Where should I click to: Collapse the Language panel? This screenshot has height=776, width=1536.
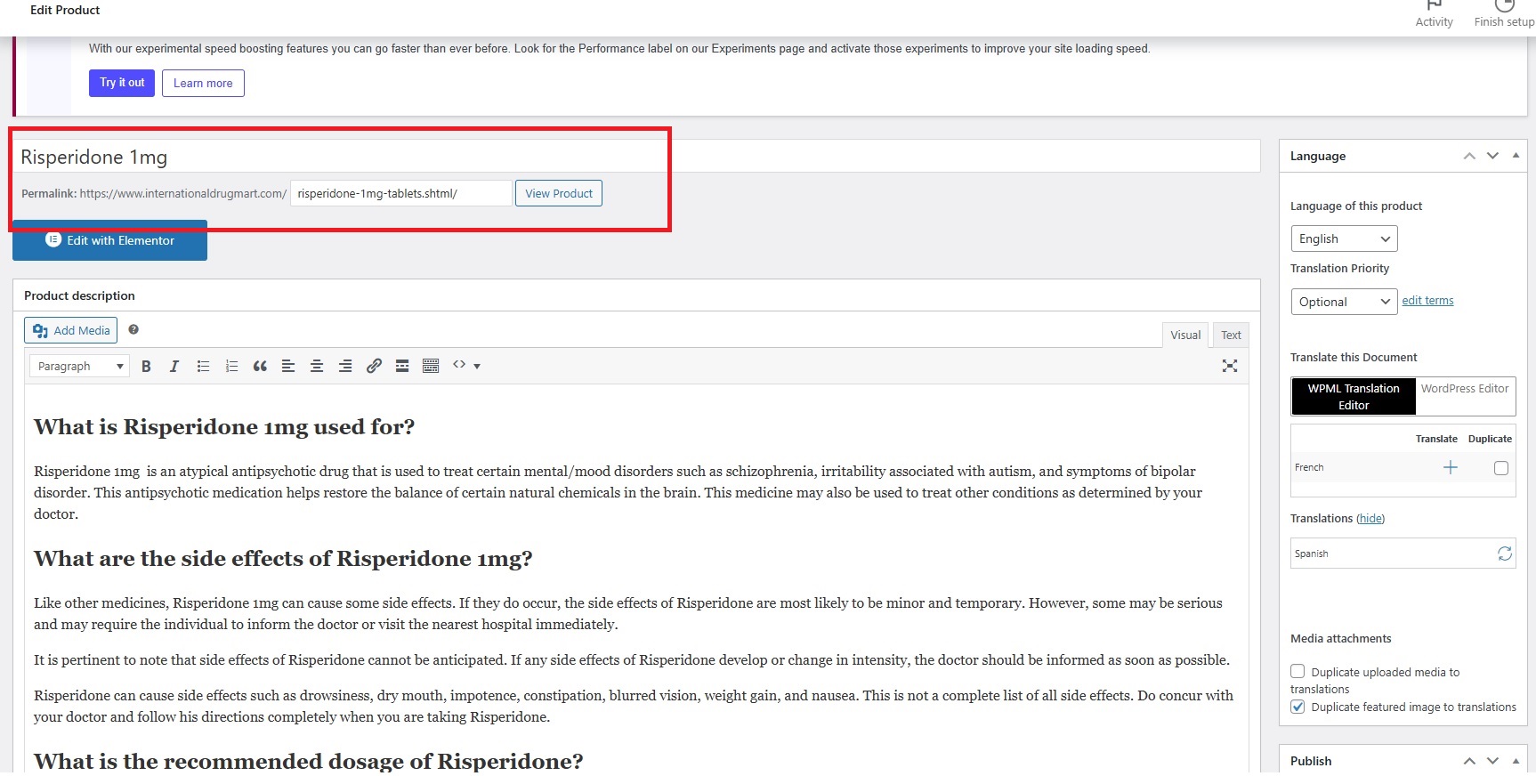coord(1516,156)
